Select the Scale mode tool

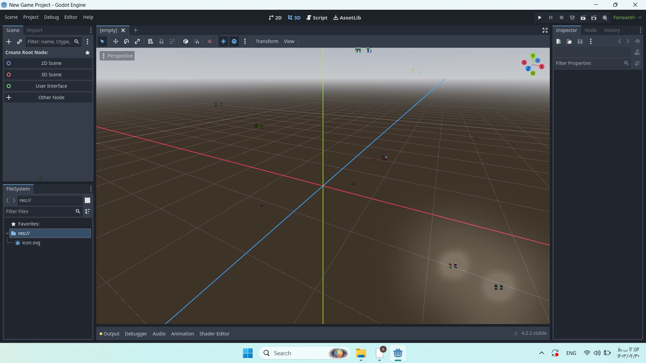pyautogui.click(x=137, y=41)
